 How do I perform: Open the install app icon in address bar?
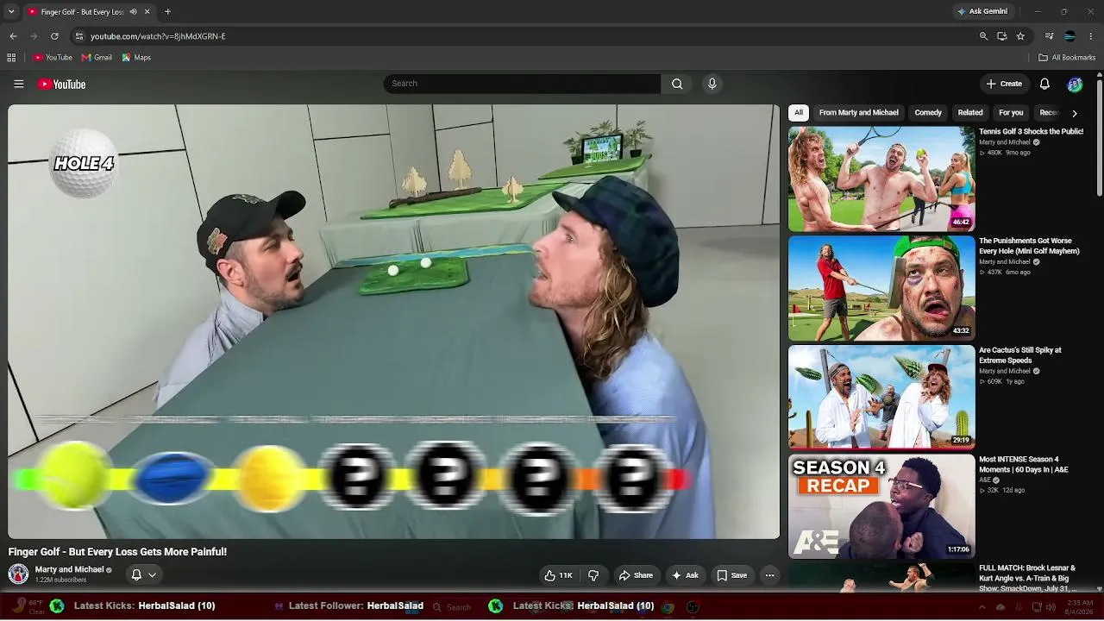coord(1001,36)
